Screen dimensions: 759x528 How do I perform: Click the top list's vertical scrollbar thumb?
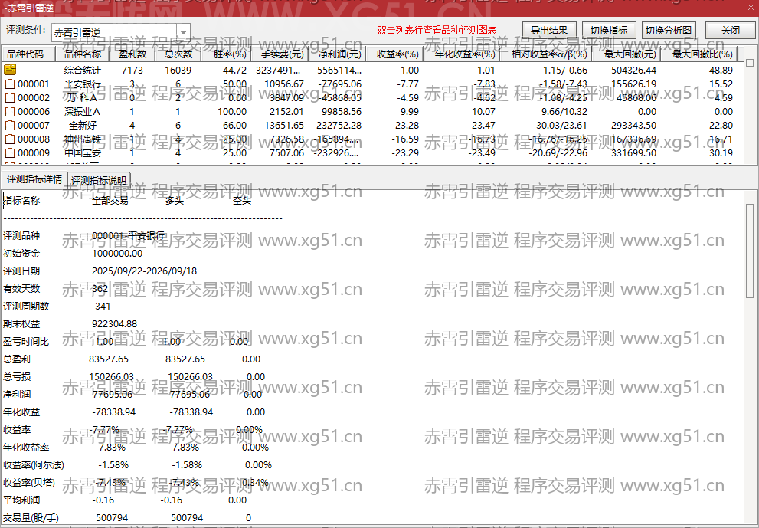(x=750, y=63)
